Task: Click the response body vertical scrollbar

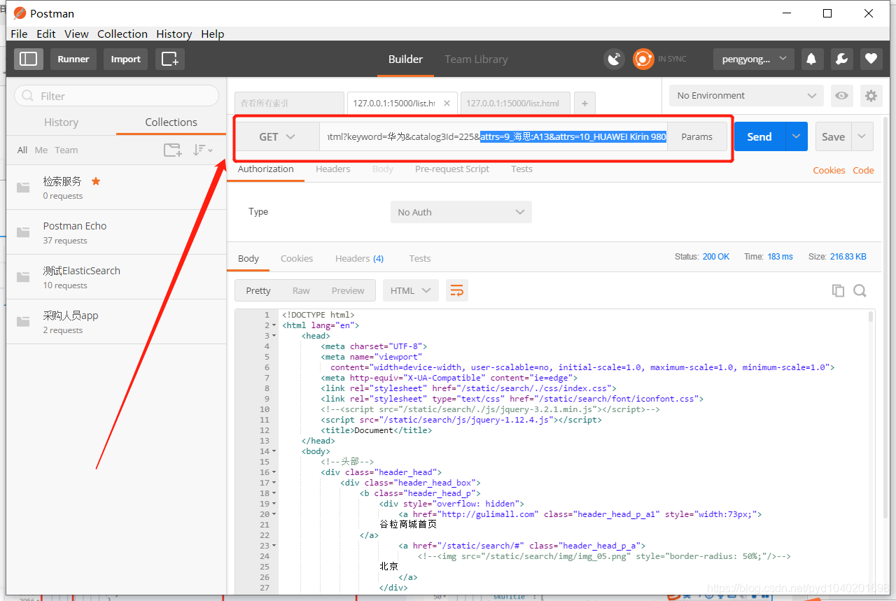Action: tap(871, 316)
